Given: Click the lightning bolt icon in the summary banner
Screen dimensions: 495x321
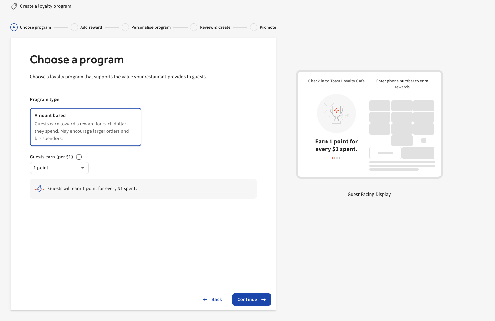Looking at the screenshot, I should (x=39, y=188).
